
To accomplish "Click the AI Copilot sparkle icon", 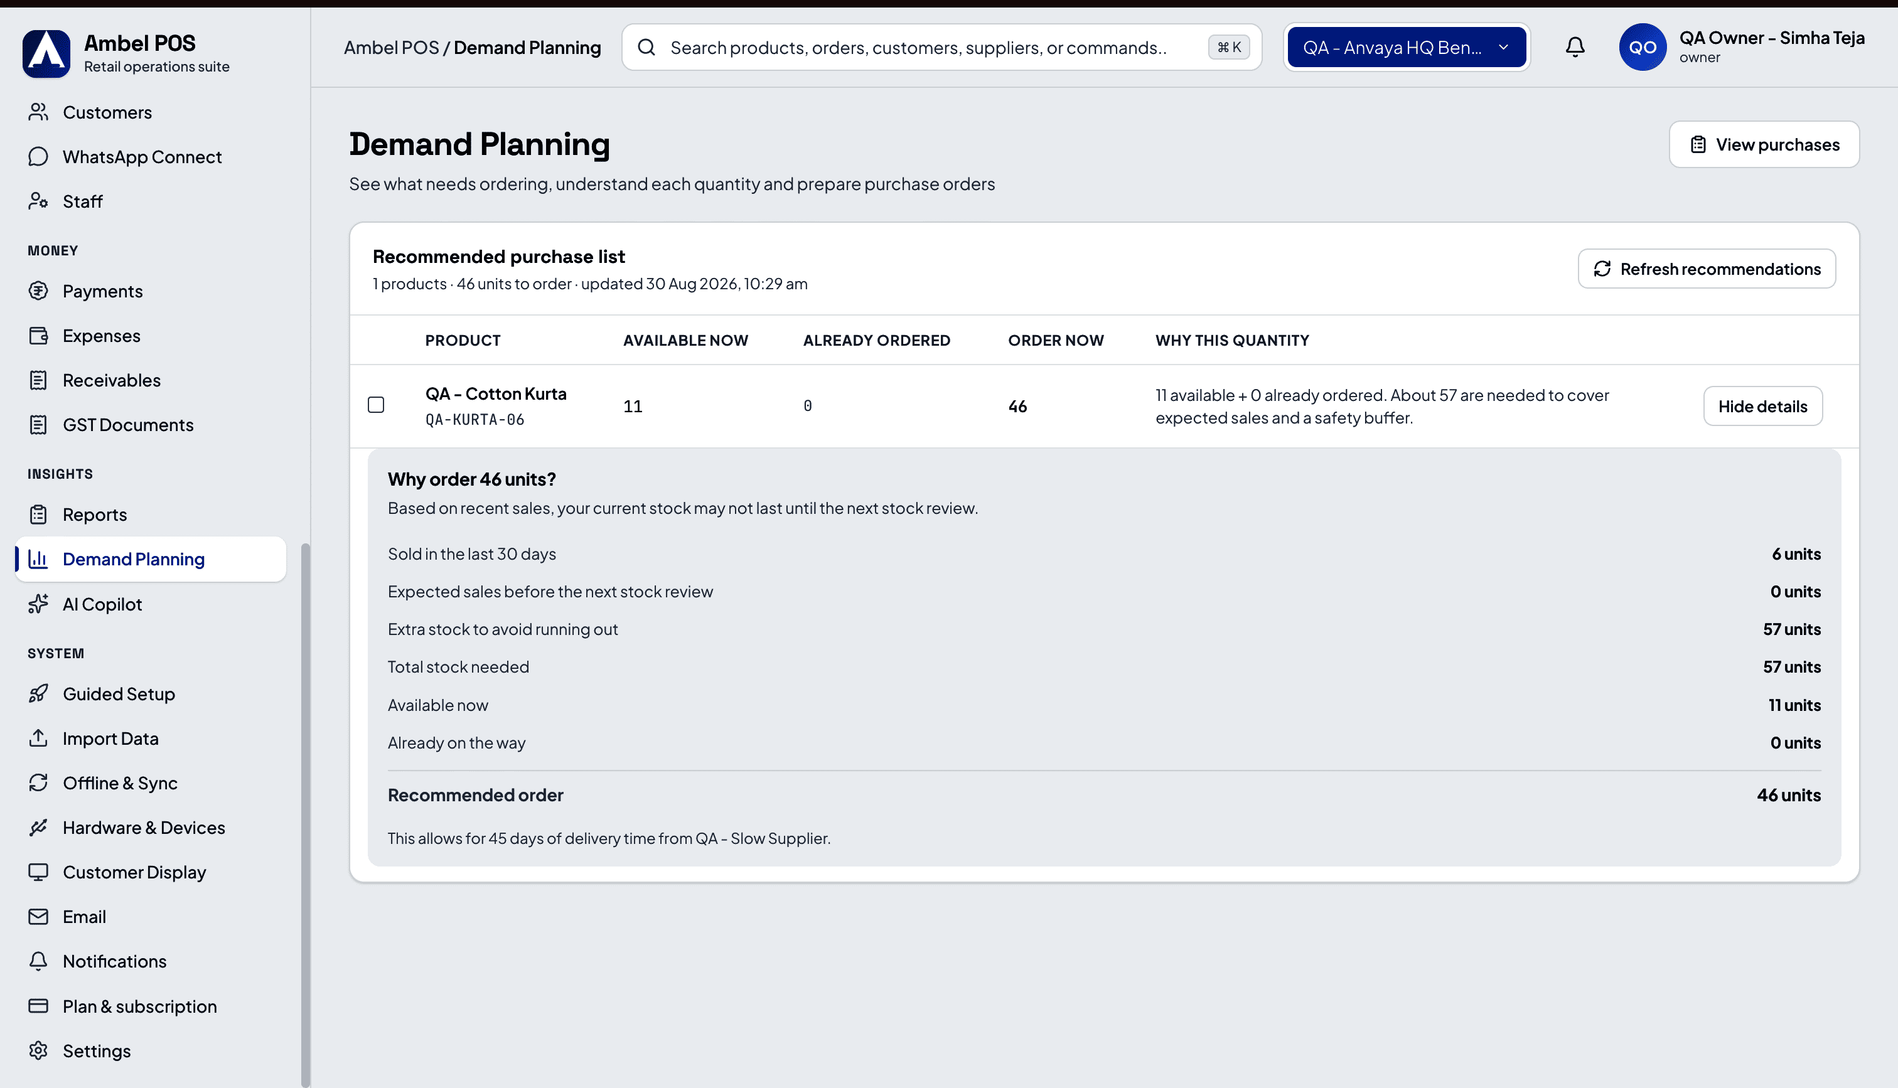I will pyautogui.click(x=38, y=604).
